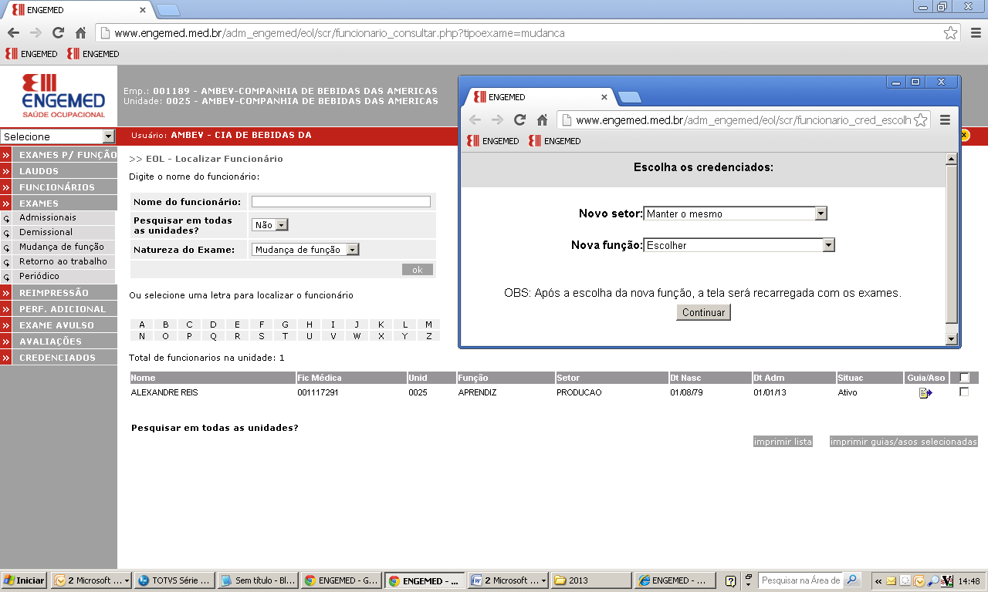Open the main Chrome menu (three bars)
Screen dimensions: 988x592
tap(975, 33)
